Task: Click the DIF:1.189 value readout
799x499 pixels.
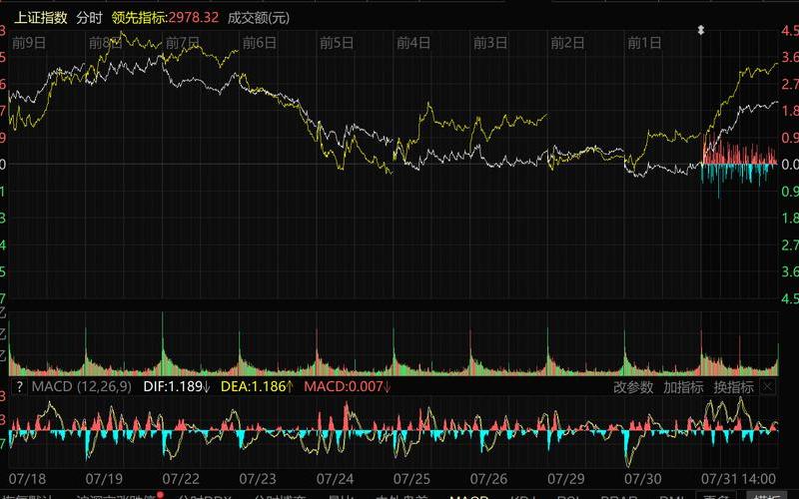Action: click(177, 386)
